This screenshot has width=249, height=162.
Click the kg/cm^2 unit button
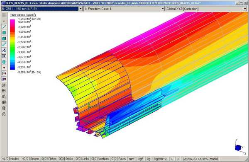161,159
